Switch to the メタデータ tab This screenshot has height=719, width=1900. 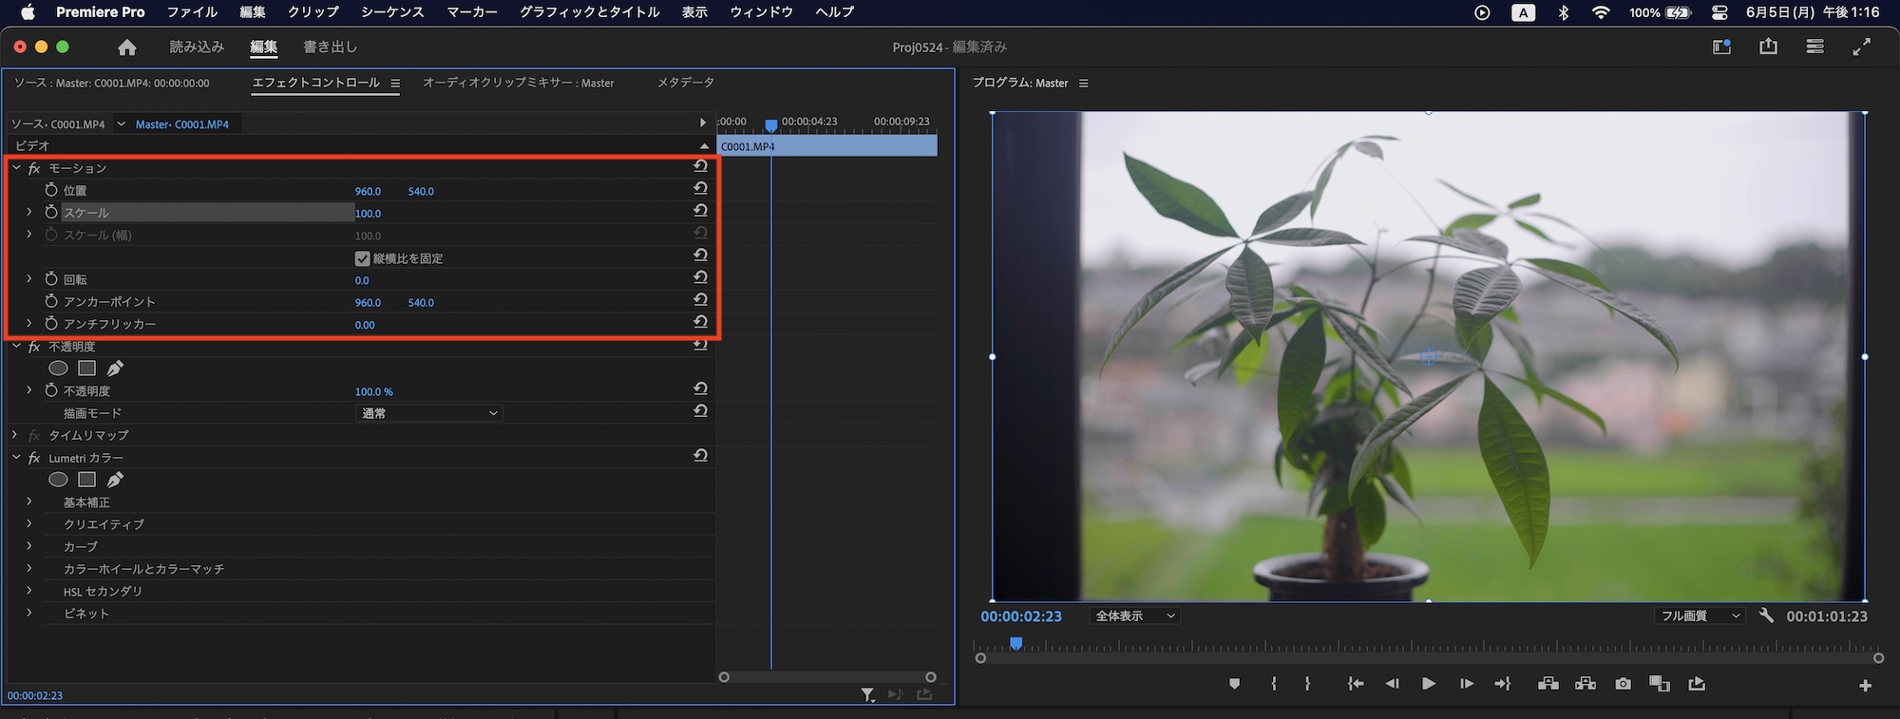coord(685,84)
